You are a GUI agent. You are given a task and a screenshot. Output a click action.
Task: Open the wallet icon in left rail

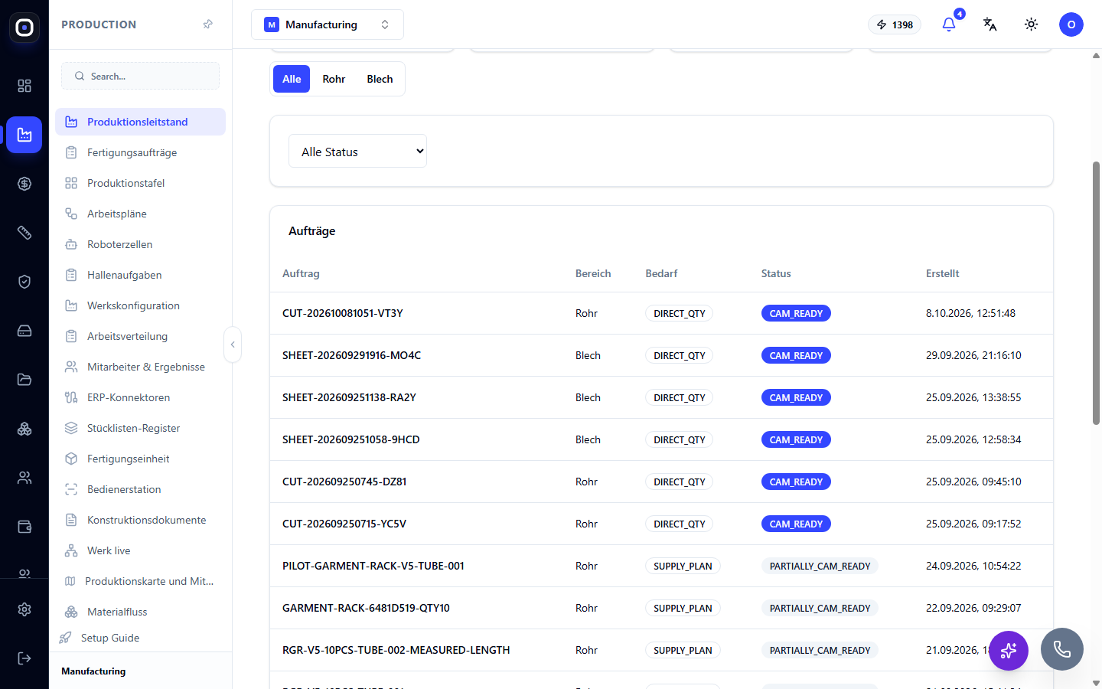24,527
